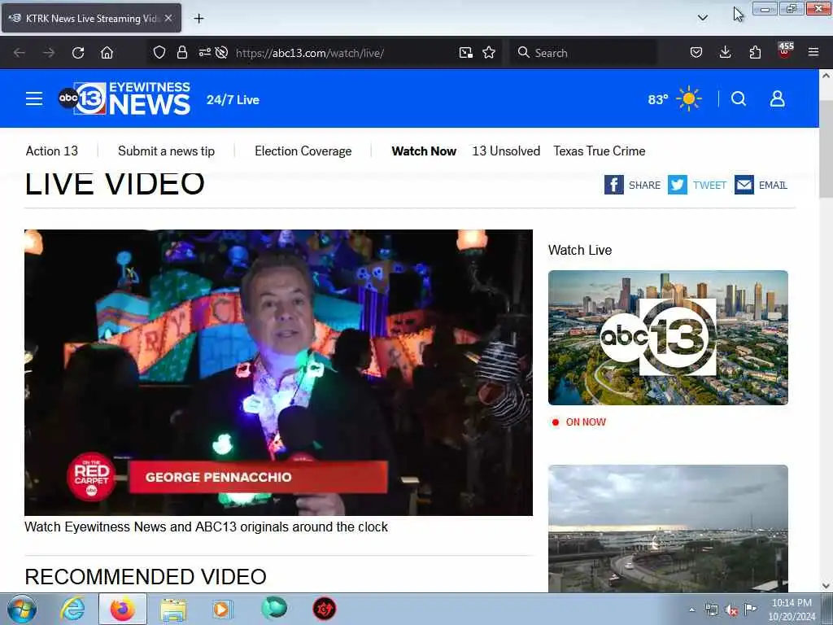Screen dimensions: 833x625
Task: Close the KTRK News tab
Action: pyautogui.click(x=168, y=18)
